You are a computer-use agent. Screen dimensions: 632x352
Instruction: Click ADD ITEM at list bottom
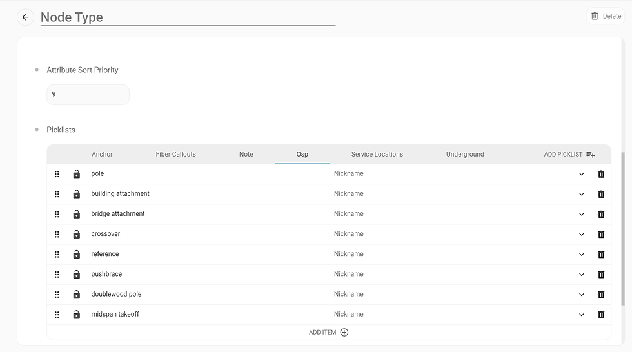[x=328, y=332]
